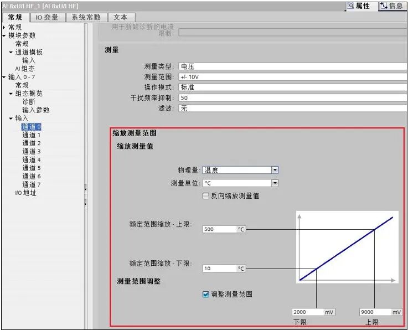This screenshot has height=330, width=408.
Task: Select 输入参数 under 组态概览
Action: click(x=35, y=110)
